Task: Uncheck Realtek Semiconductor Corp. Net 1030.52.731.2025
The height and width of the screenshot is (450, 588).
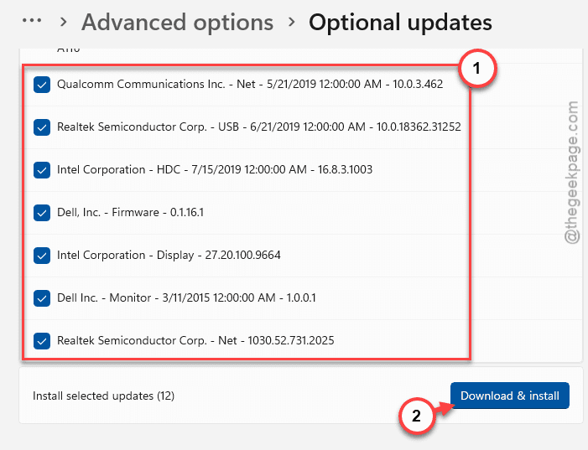Action: [42, 340]
